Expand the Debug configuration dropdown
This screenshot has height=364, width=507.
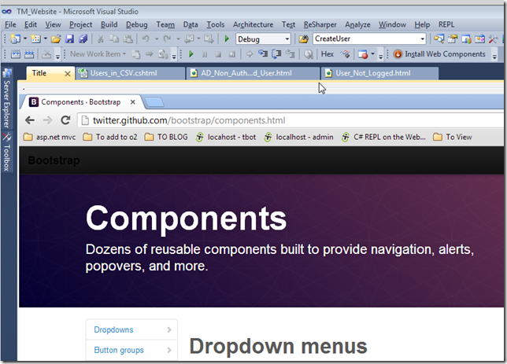tap(287, 39)
